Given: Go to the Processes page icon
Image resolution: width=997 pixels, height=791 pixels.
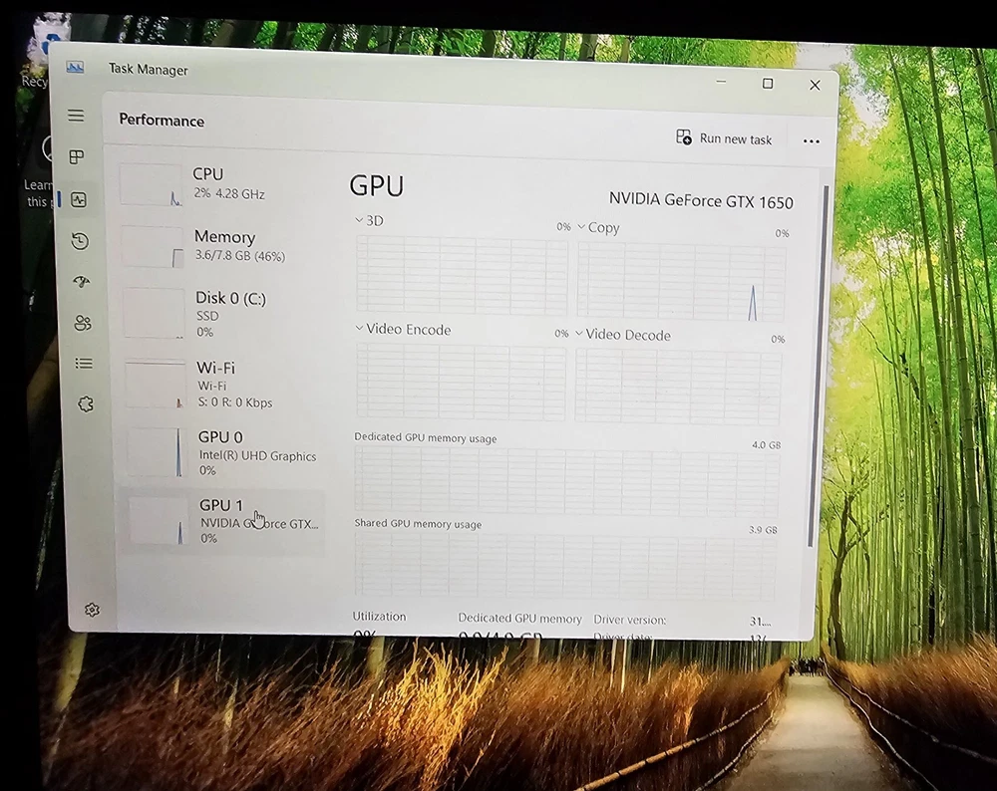Looking at the screenshot, I should pyautogui.click(x=77, y=157).
